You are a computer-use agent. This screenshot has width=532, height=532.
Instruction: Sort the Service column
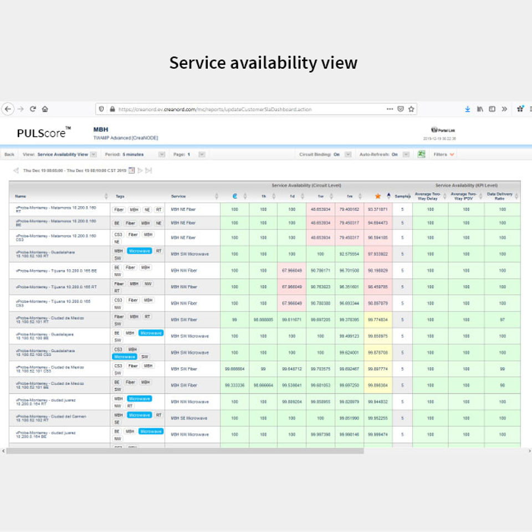point(217,196)
